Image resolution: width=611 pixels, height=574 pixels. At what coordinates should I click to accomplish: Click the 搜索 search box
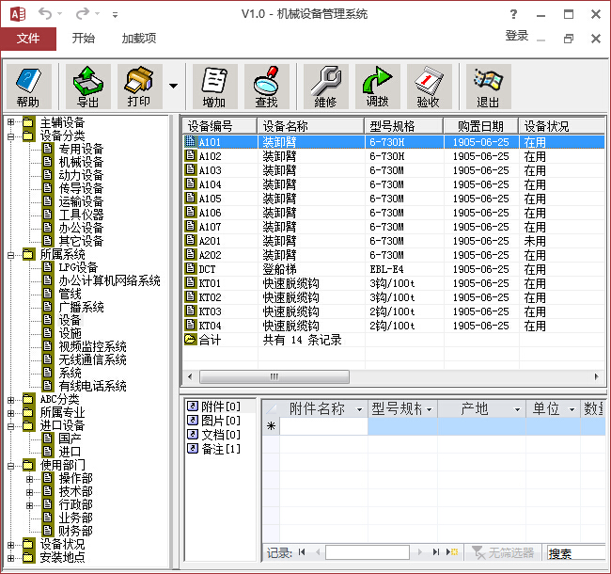(577, 553)
